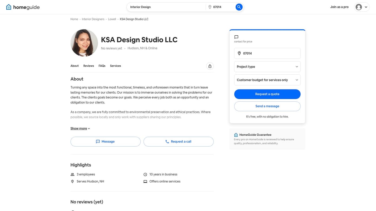Viewport: 376px width, 211px height.
Task: Jump to the Reviews section tab
Action: 89,66
